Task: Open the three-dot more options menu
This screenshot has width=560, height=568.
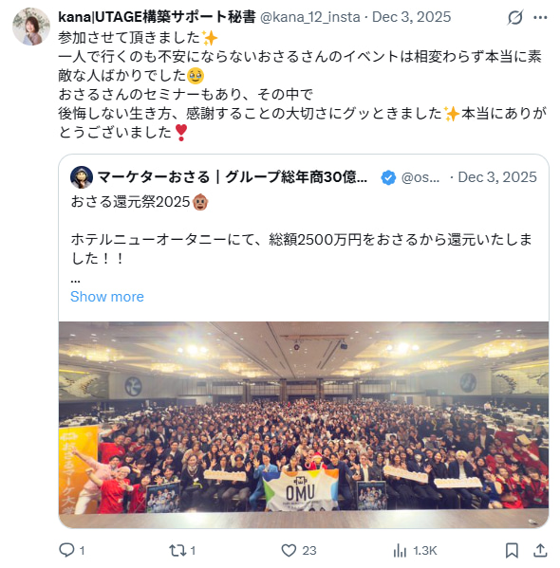Action: (x=540, y=17)
